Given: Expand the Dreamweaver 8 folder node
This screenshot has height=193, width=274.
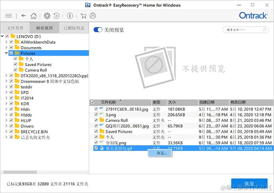Looking at the screenshot, I should tap(7, 81).
